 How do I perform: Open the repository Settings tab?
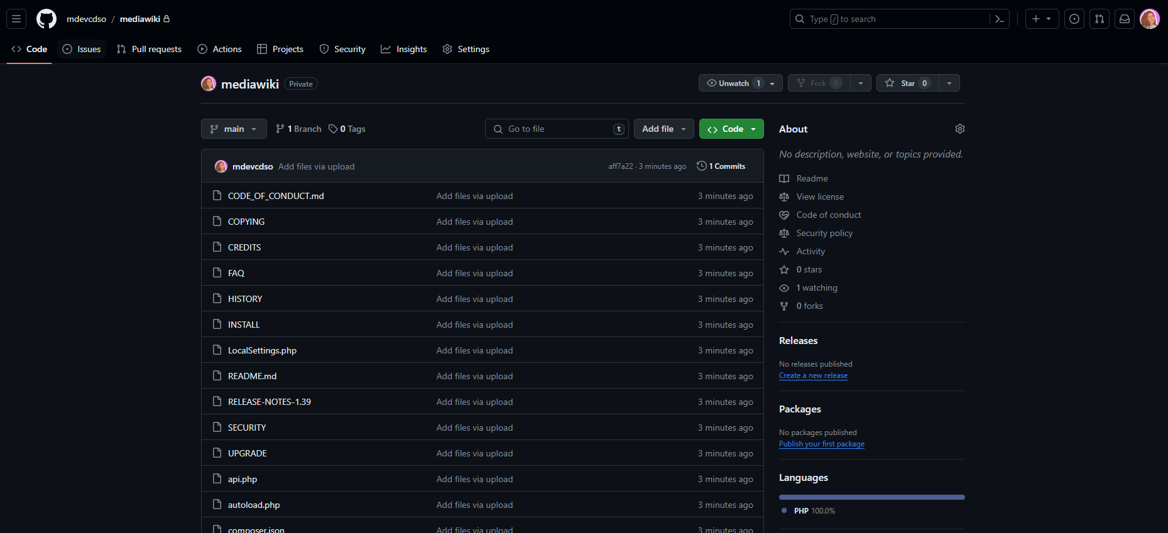(466, 49)
